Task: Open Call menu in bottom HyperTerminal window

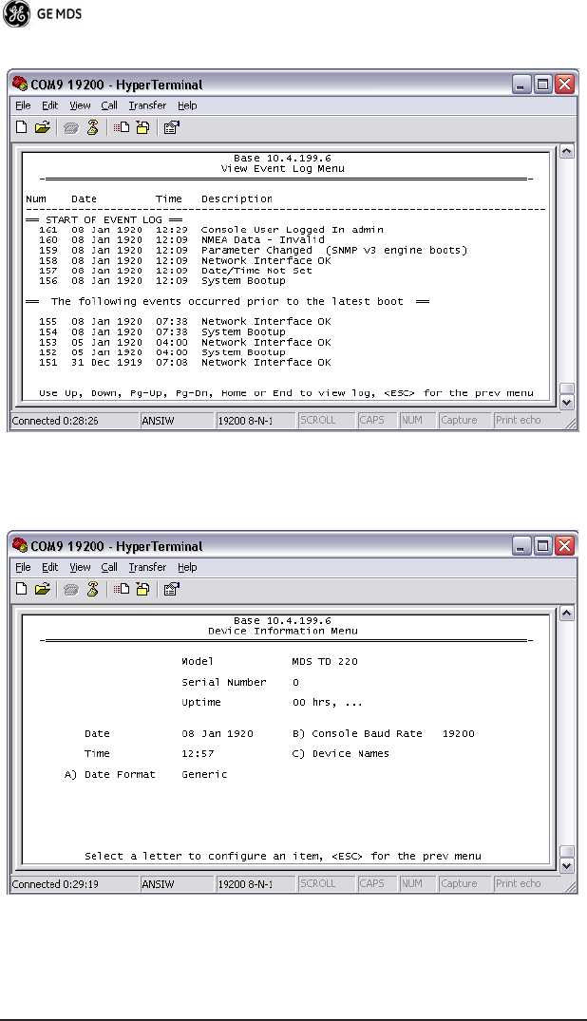Action: point(109,567)
